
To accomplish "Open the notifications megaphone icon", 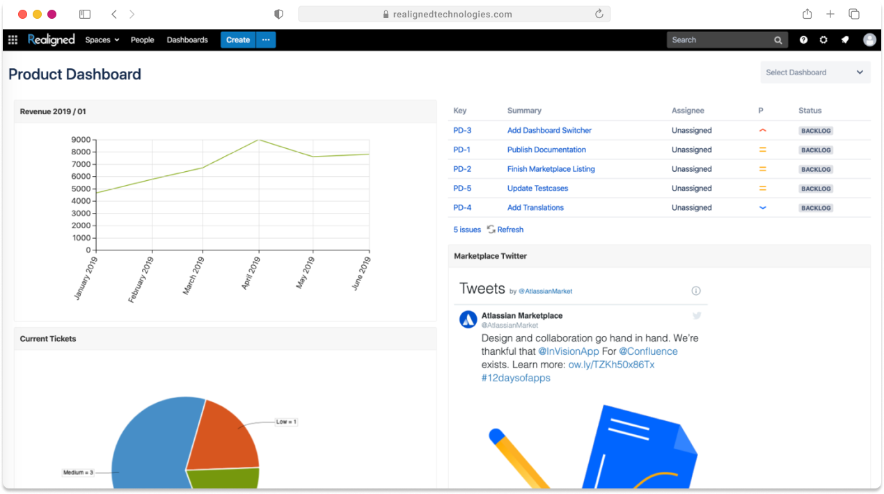I will click(x=844, y=40).
